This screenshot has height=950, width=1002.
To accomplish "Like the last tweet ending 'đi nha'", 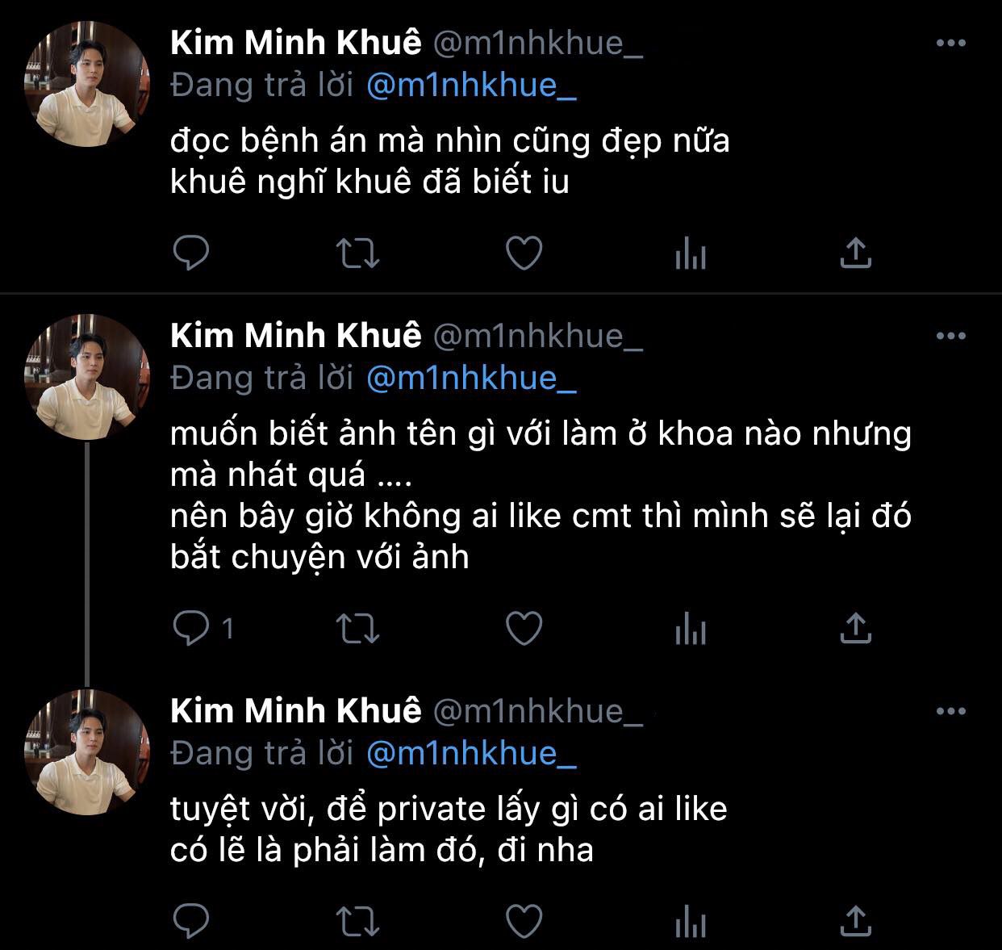I will (524, 920).
